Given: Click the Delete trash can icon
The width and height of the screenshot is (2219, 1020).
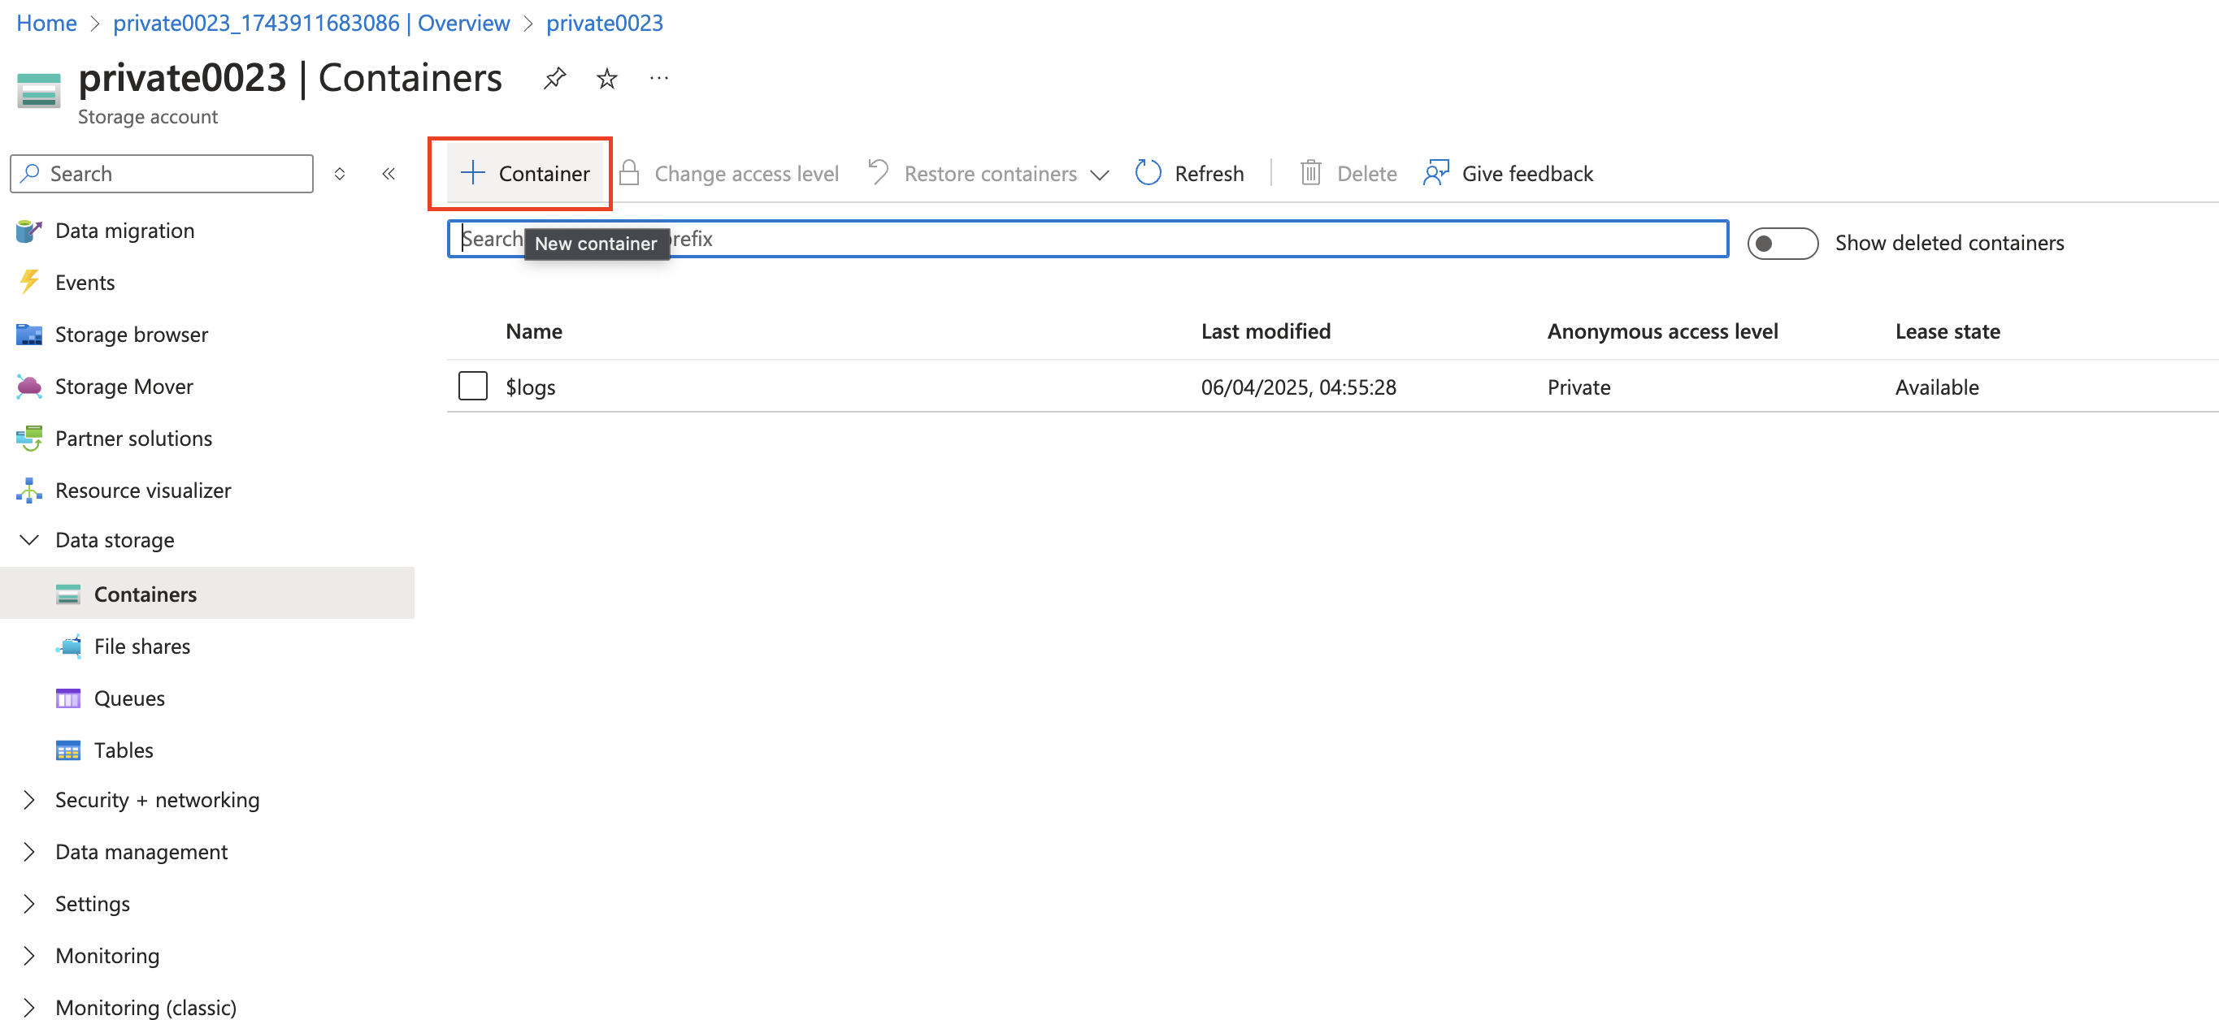Looking at the screenshot, I should [1310, 173].
